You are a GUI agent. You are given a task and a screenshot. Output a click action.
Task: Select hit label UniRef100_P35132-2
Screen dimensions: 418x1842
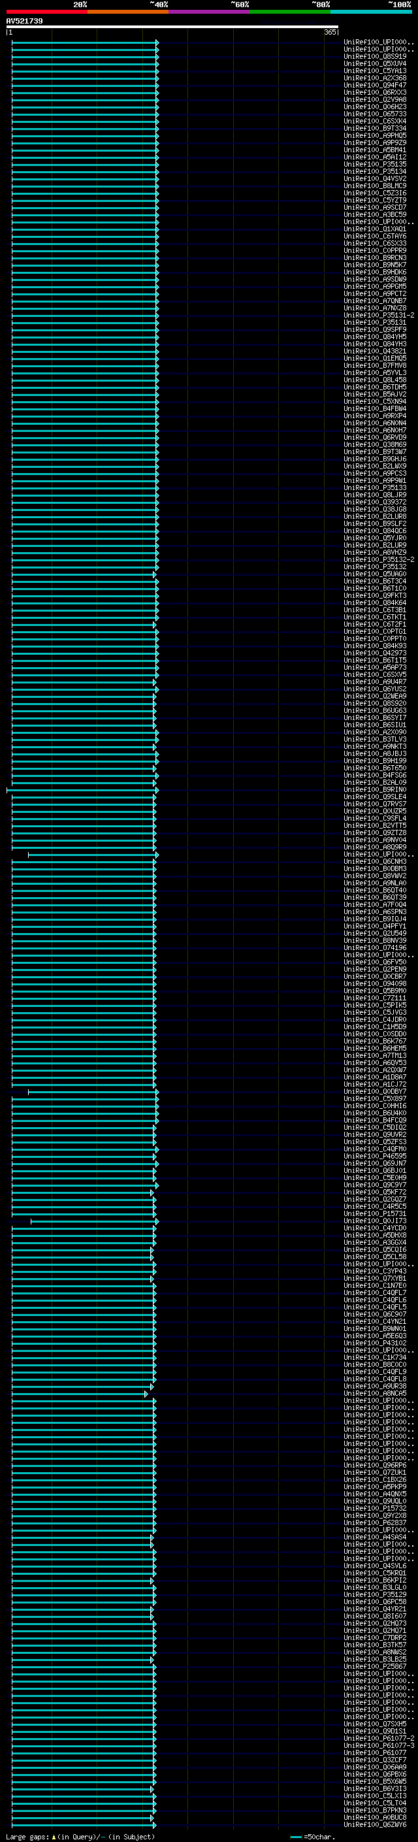pos(379,559)
